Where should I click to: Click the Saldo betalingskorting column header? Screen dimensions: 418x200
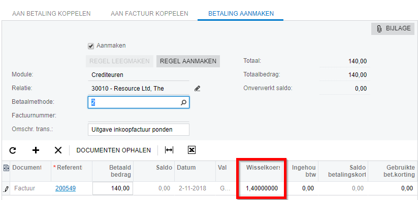(x=343, y=171)
